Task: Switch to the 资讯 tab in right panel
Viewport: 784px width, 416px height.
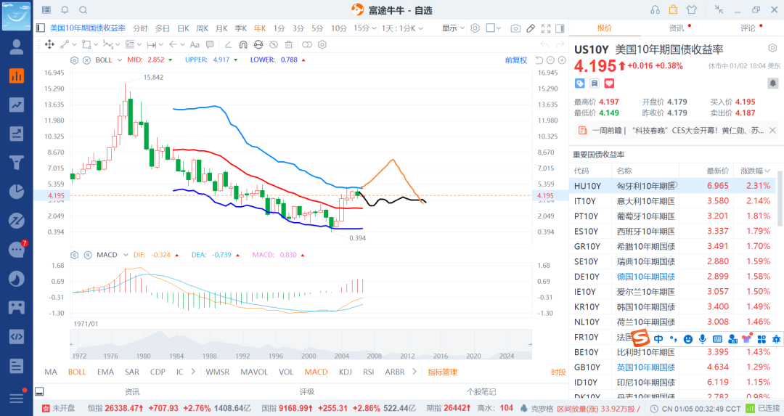Action: tap(676, 28)
